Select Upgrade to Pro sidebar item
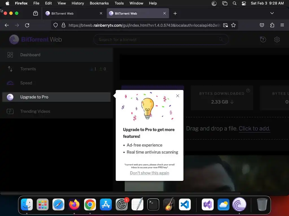 (x=56, y=97)
